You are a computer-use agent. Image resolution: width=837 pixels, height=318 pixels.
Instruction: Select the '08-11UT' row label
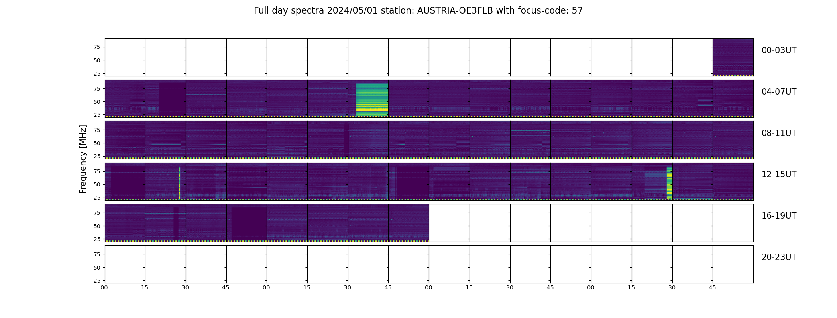[x=779, y=133]
